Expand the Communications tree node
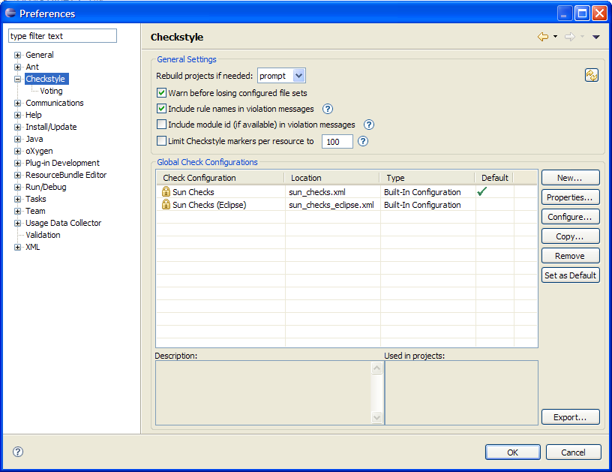Viewport: 612px width, 472px height. (x=17, y=103)
